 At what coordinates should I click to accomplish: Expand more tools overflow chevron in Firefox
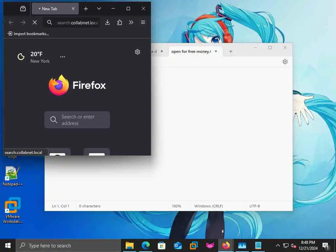coord(131,22)
